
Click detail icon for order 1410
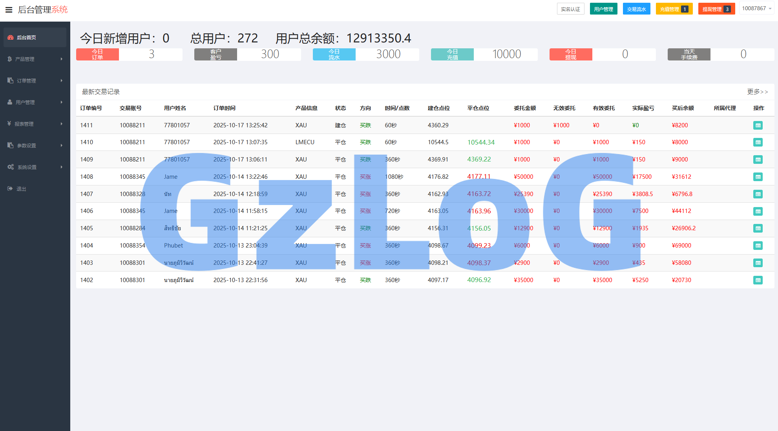(x=758, y=142)
